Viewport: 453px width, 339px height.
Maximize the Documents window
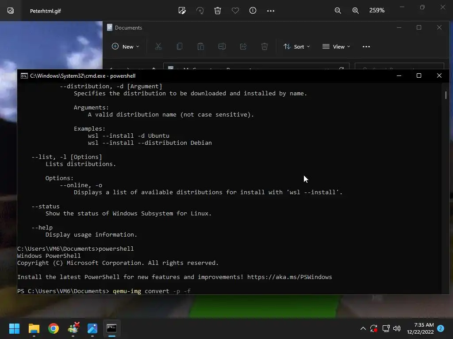(x=419, y=27)
